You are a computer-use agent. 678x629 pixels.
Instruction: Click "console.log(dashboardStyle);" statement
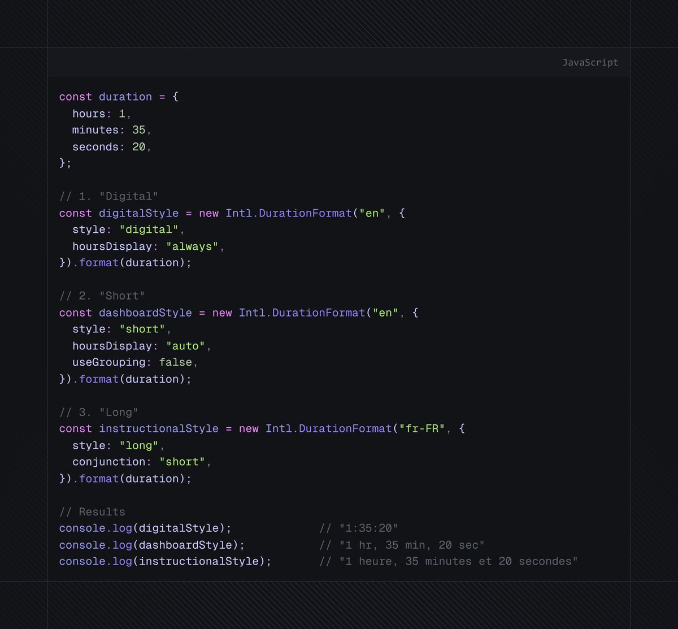pos(152,545)
